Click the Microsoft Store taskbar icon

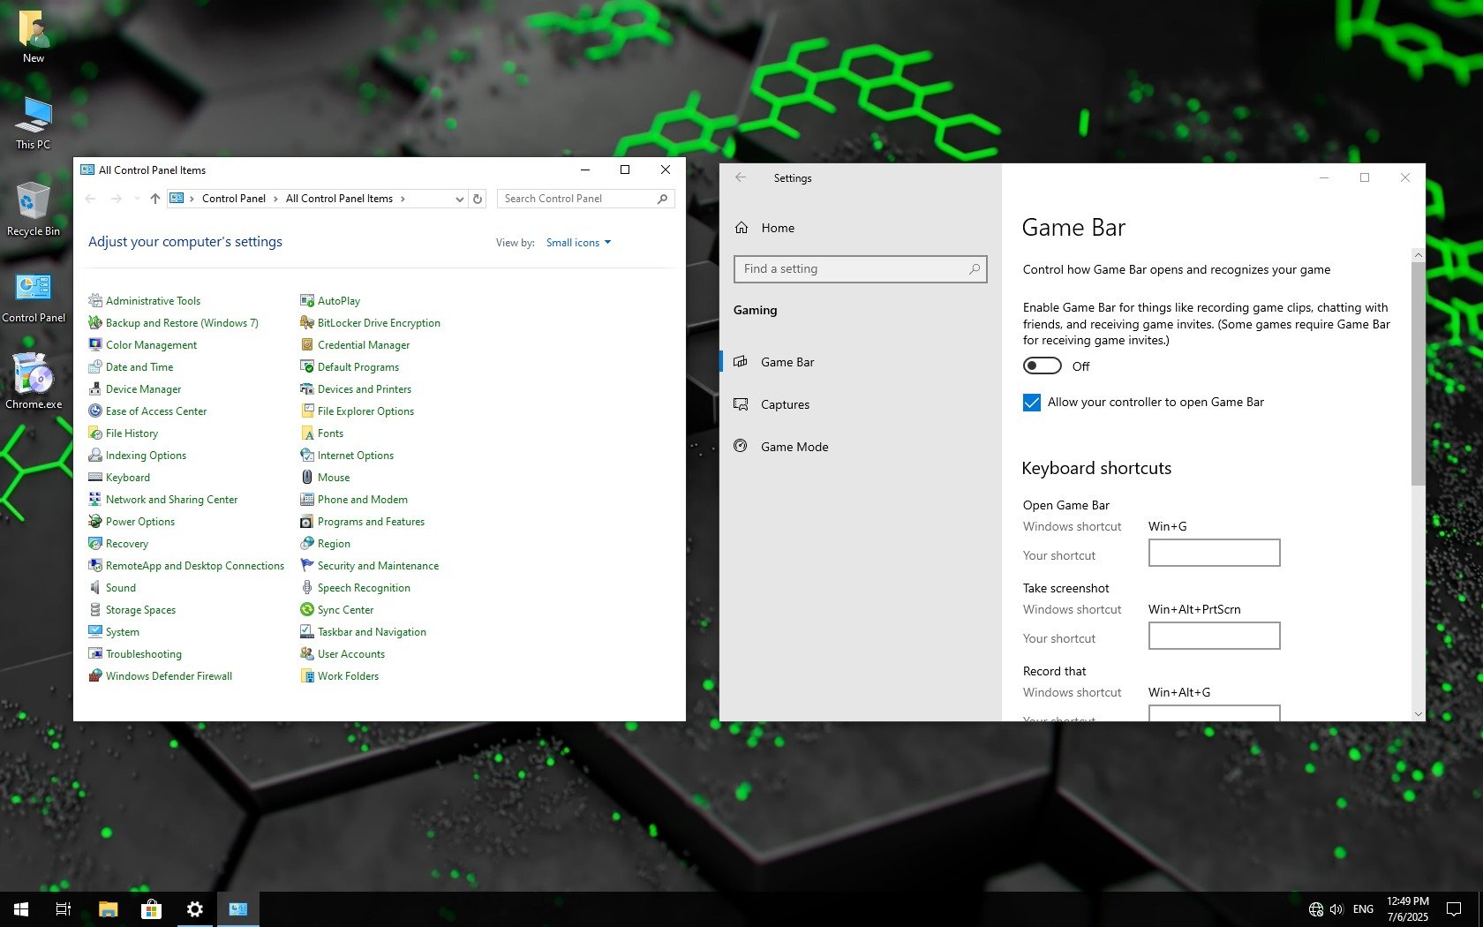pyautogui.click(x=151, y=909)
